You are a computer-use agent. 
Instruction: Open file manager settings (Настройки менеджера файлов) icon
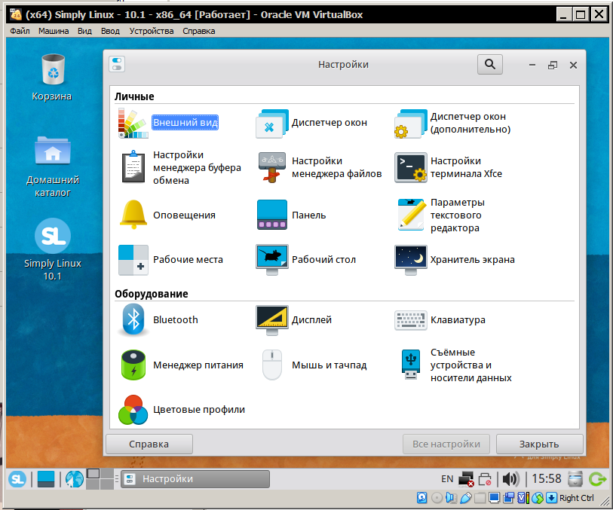tap(271, 167)
